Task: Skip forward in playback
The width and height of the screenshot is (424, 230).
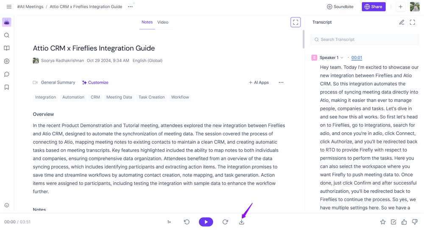Action: click(x=225, y=222)
